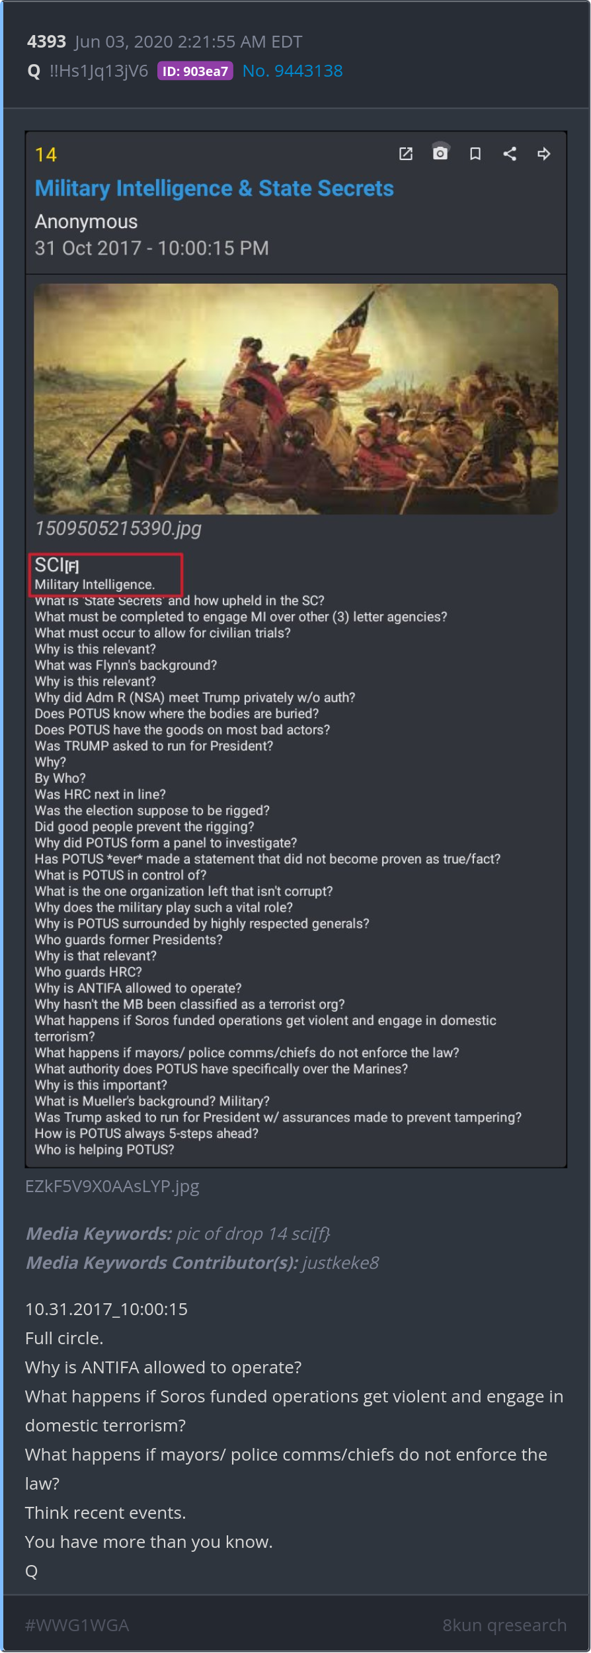Click the forward arrow icon
Screen dimensions: 591x1653
point(544,154)
